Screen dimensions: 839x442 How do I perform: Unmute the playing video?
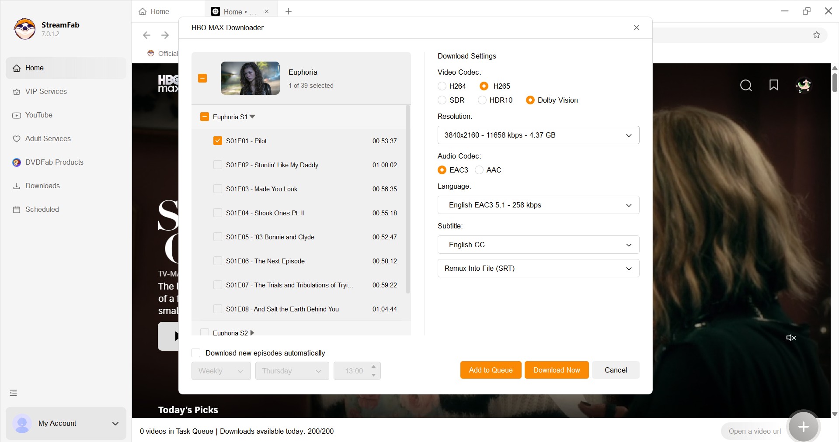tap(790, 338)
